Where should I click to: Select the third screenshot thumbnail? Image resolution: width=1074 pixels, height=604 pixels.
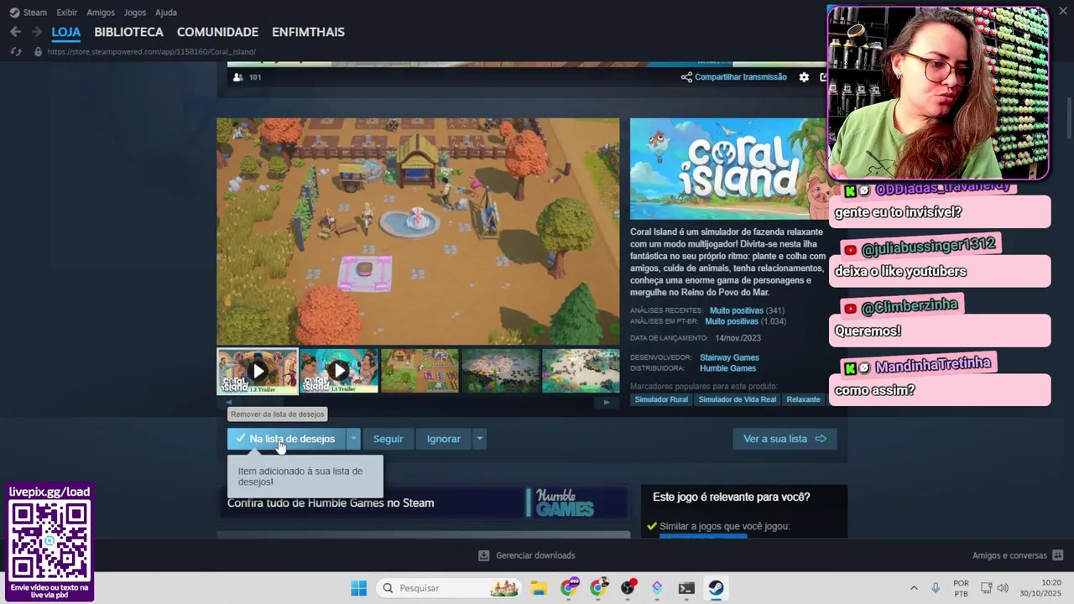420,371
